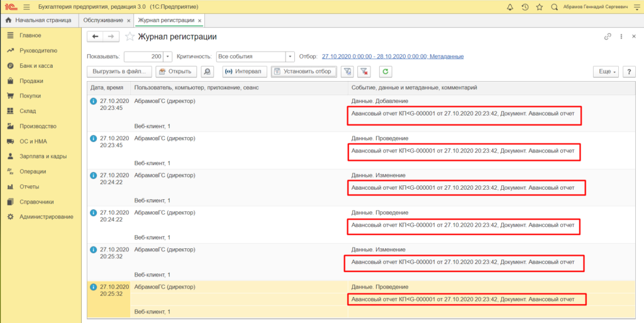Open the Еще dropdown menu
Viewport: 644px width, 323px height.
coord(605,72)
